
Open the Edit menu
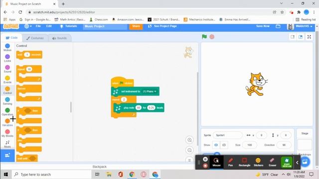tap(49, 26)
